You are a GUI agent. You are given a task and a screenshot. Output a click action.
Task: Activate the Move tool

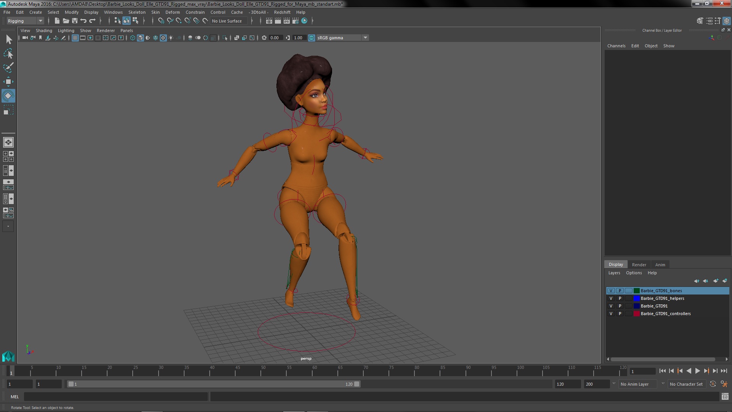pyautogui.click(x=8, y=82)
